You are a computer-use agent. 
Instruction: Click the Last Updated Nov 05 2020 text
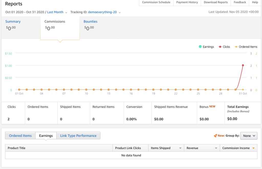[233, 12]
